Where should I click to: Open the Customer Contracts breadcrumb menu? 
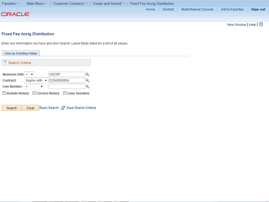pyautogui.click(x=70, y=3)
